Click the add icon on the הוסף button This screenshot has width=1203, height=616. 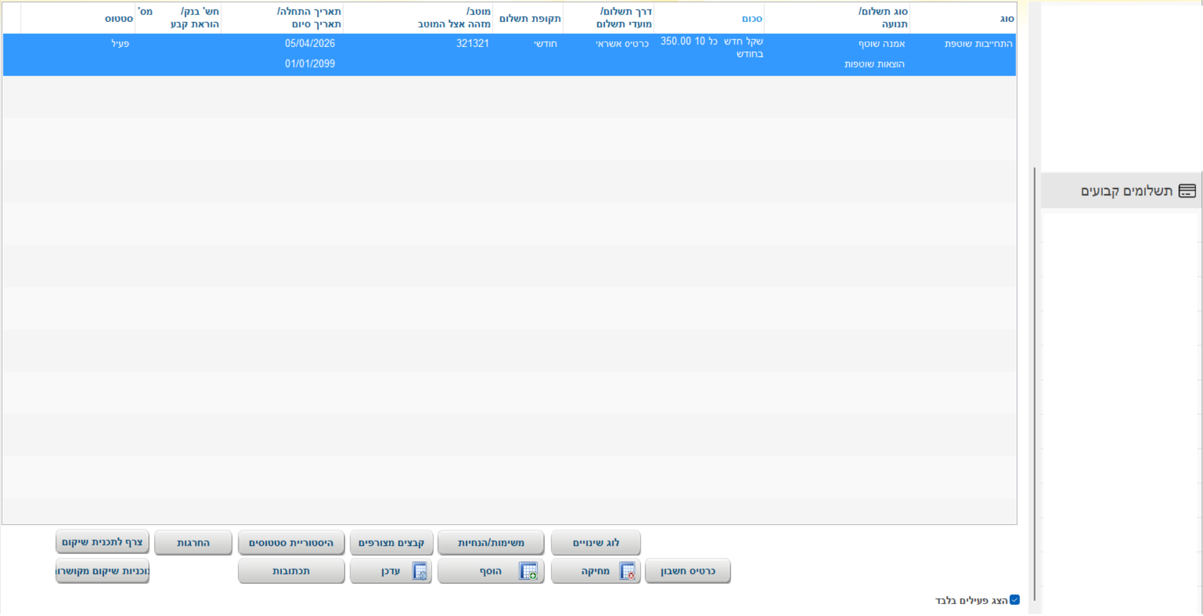[x=528, y=571]
